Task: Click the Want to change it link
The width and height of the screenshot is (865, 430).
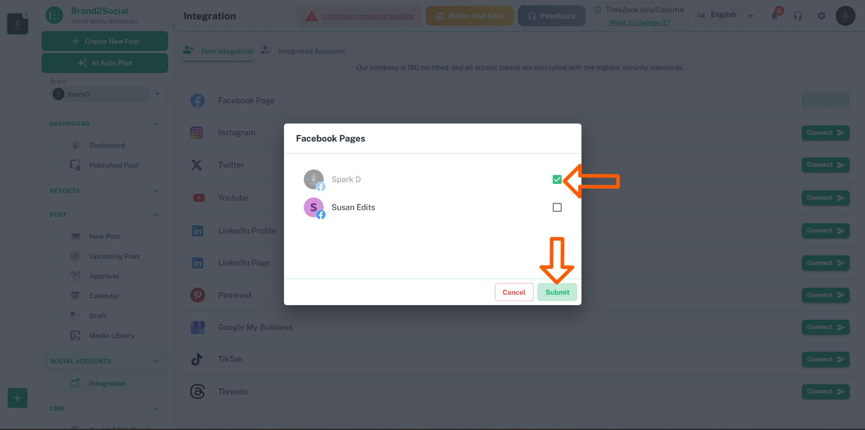Action: 639,22
